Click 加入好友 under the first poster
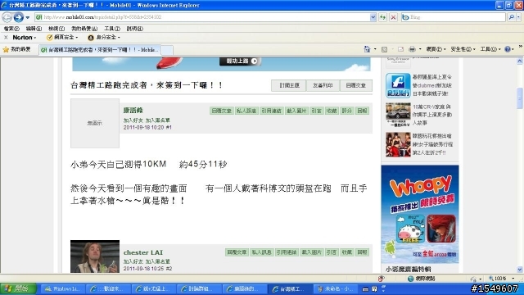Image resolution: width=524 pixels, height=295 pixels. [133, 120]
